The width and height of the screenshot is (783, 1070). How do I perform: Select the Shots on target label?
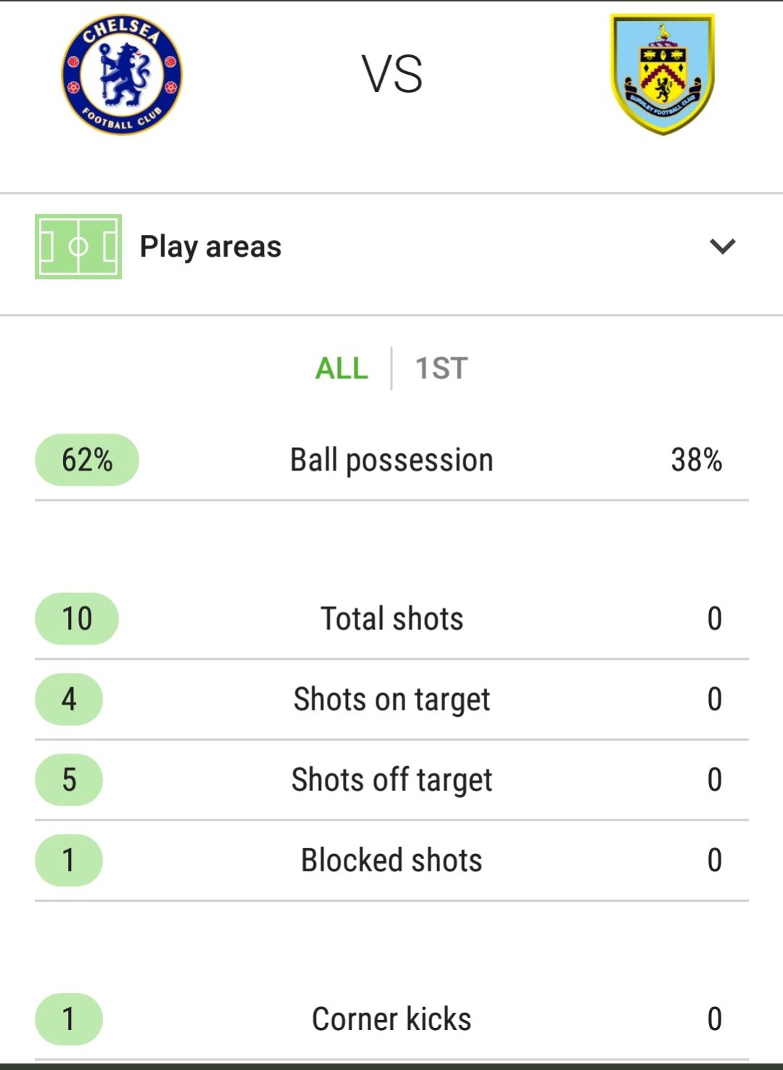click(x=391, y=700)
